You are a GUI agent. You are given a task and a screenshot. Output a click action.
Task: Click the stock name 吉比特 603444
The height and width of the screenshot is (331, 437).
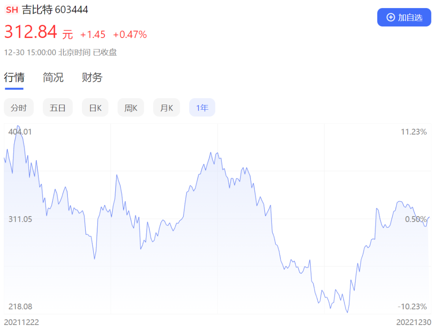tap(55, 10)
